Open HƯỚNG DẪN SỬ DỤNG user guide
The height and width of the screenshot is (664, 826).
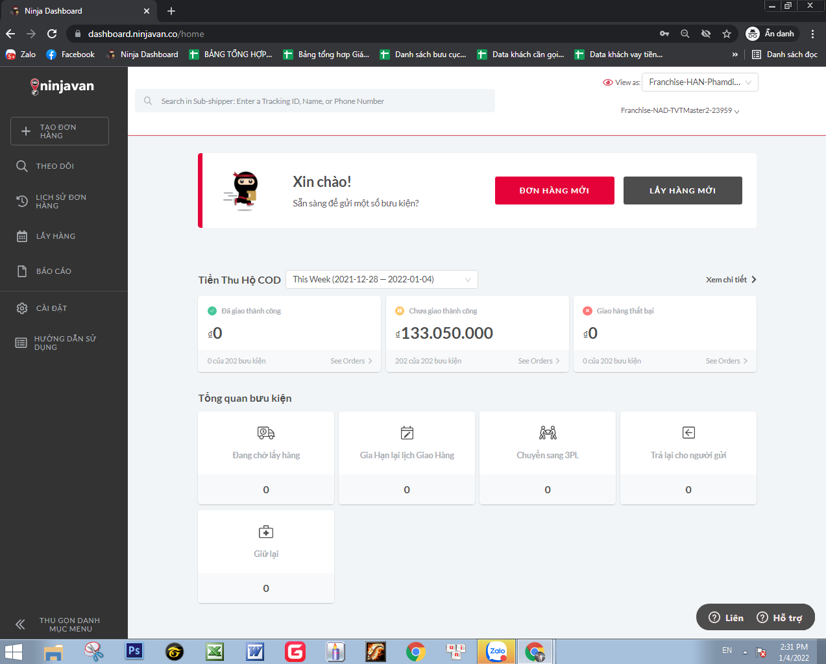(56, 343)
